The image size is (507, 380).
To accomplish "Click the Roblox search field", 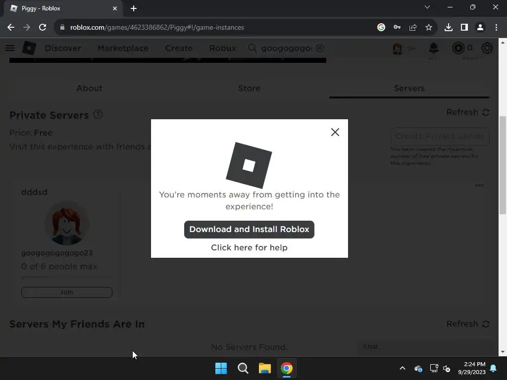I will pos(286,48).
